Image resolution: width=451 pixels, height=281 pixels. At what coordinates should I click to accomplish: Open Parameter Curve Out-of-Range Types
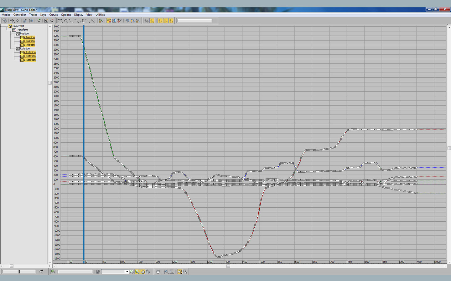[x=114, y=21]
